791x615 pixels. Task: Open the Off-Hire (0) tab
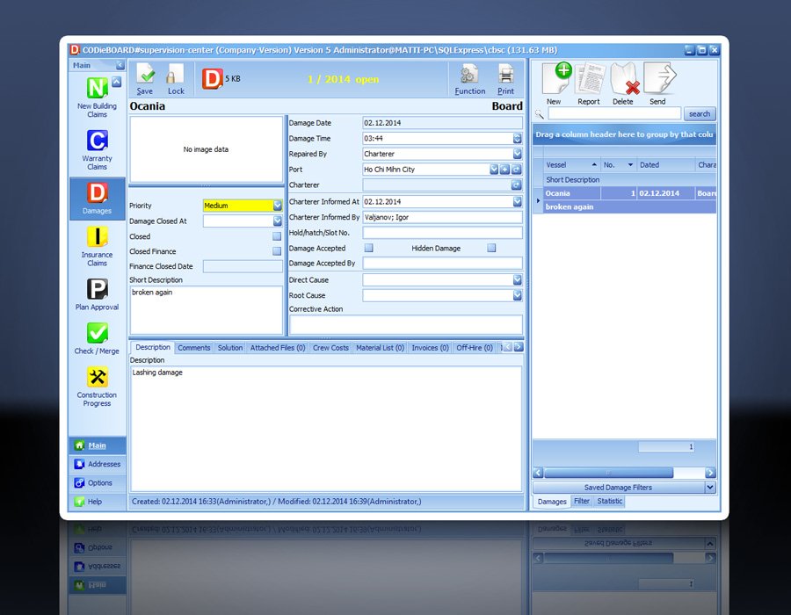pos(475,348)
